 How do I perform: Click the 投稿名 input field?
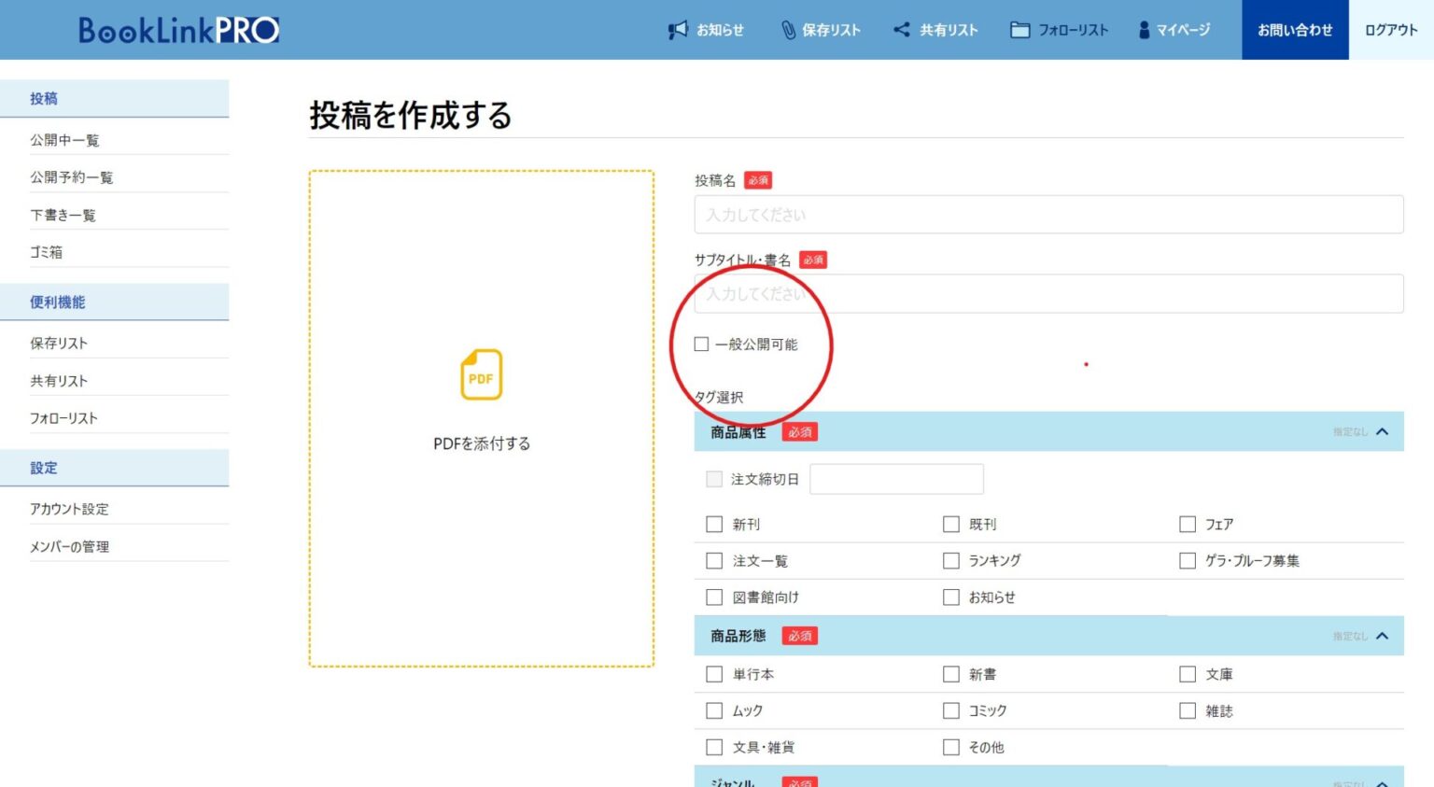(x=1047, y=214)
